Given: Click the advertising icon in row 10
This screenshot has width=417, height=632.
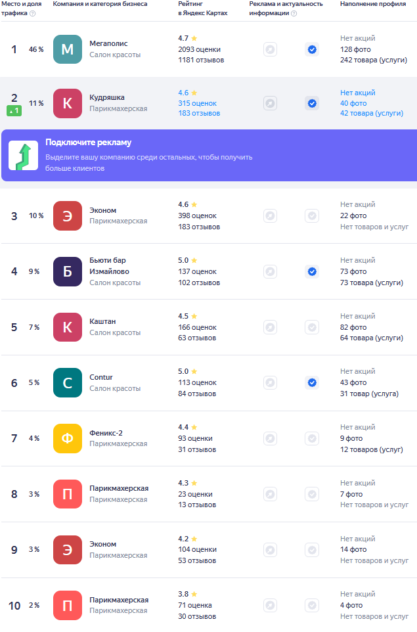Looking at the screenshot, I should [270, 605].
